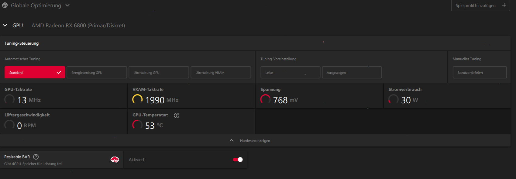Click the red brain icon by Resizable BAR

click(115, 160)
